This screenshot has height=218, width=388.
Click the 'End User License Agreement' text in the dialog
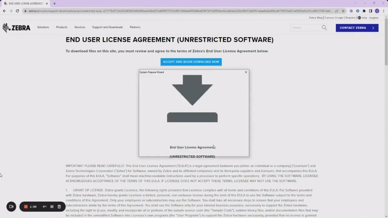[192, 147]
